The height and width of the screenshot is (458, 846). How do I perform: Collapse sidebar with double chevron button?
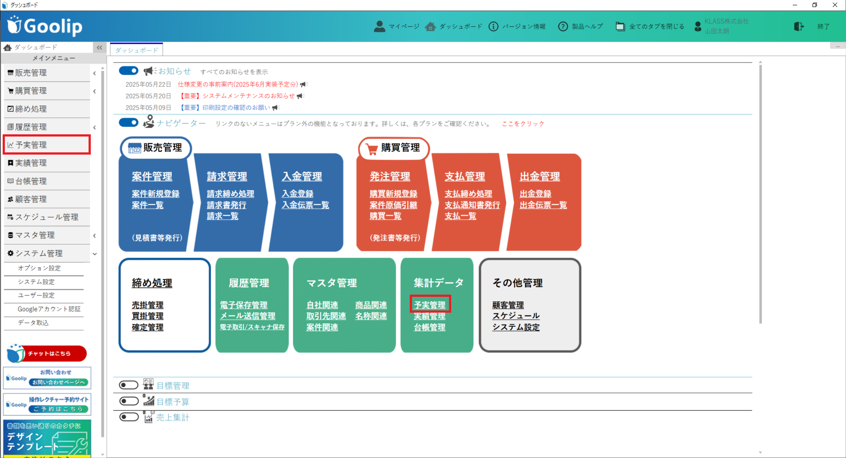tap(100, 48)
